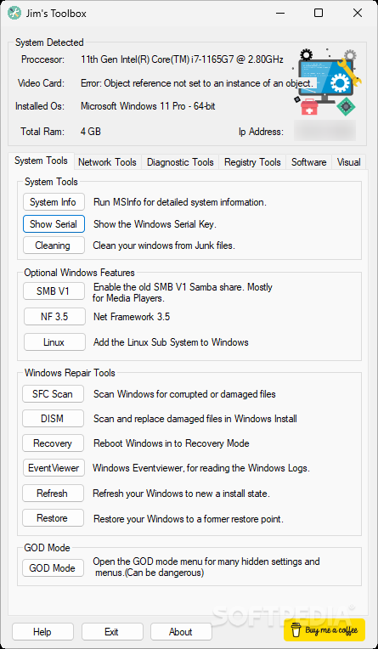Image resolution: width=378 pixels, height=649 pixels.
Task: Click Restore to a former restore point
Action: pos(53,518)
